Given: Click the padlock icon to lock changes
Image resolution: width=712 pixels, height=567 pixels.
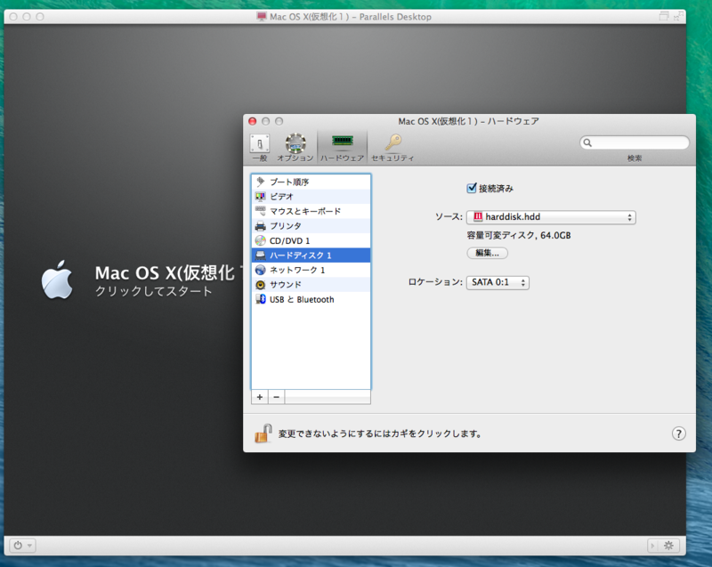Looking at the screenshot, I should pyautogui.click(x=263, y=433).
